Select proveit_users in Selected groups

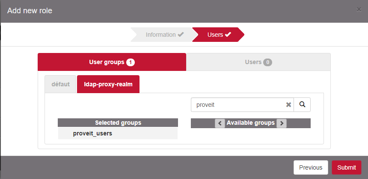(x=92, y=133)
